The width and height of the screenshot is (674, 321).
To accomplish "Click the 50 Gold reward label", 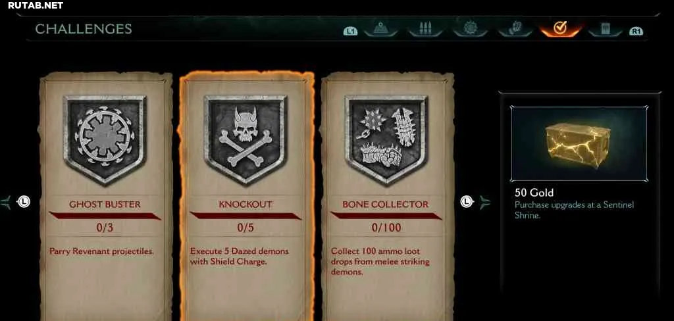I will tap(534, 192).
